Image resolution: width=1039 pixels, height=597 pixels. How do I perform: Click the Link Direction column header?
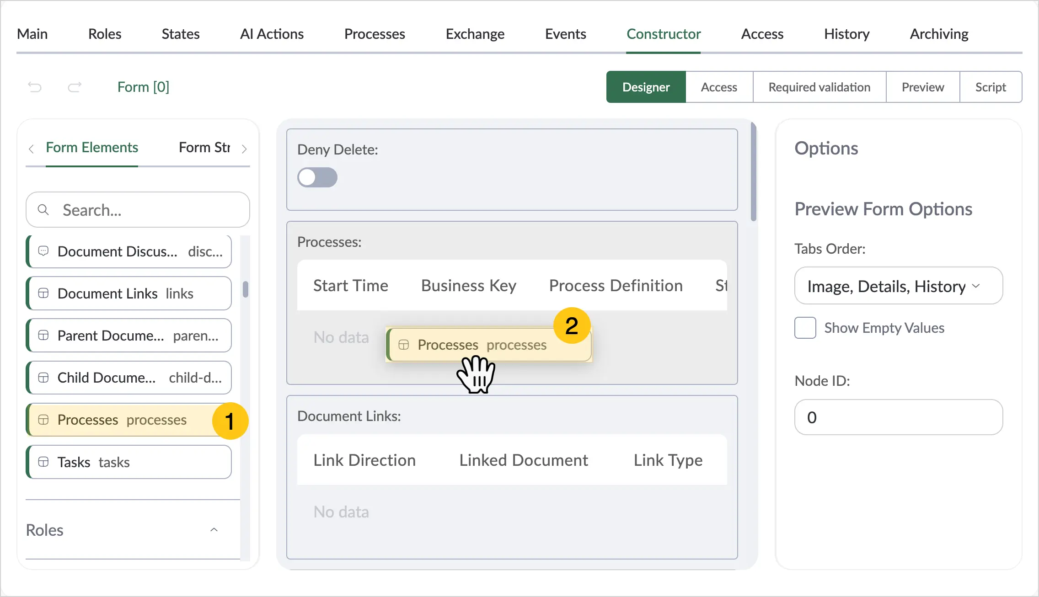[364, 460]
